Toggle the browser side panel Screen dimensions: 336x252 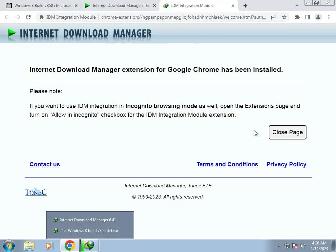click(x=308, y=17)
